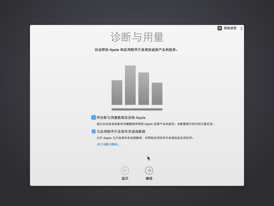Click the shortest bar in the chart graphic
The image size is (274, 206).
click(157, 94)
